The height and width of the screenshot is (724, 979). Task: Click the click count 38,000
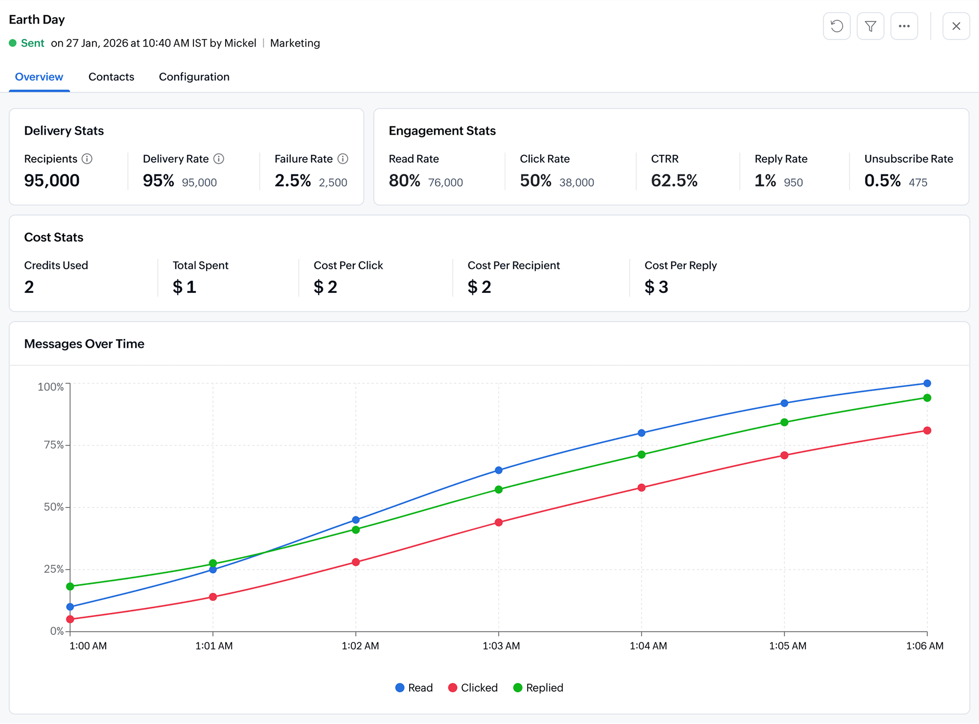click(x=577, y=183)
